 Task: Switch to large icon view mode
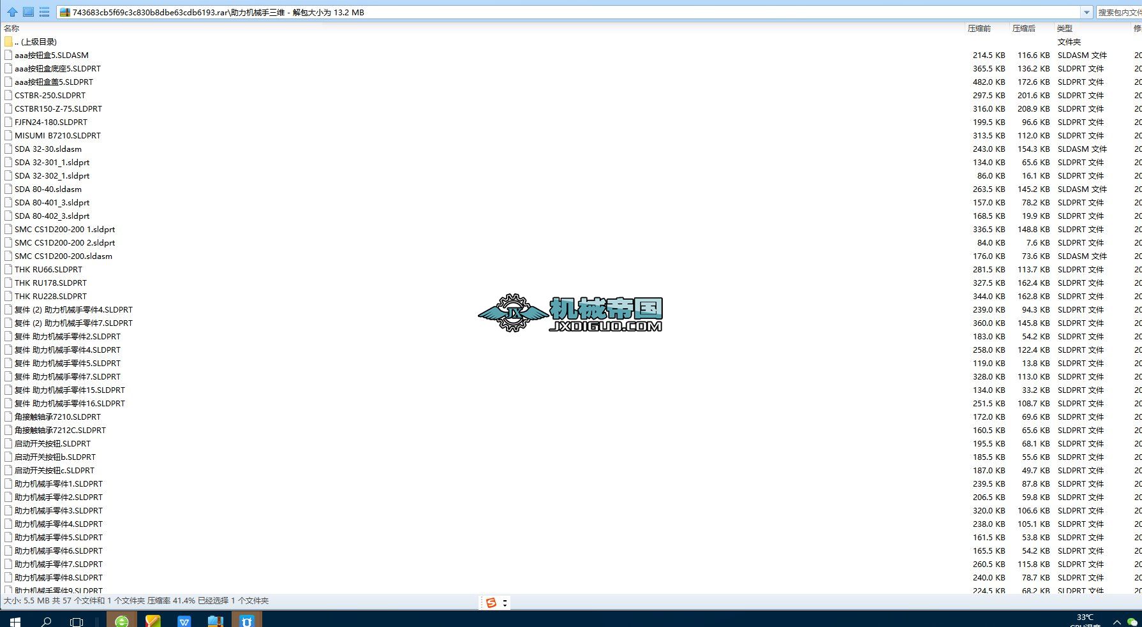pos(28,12)
